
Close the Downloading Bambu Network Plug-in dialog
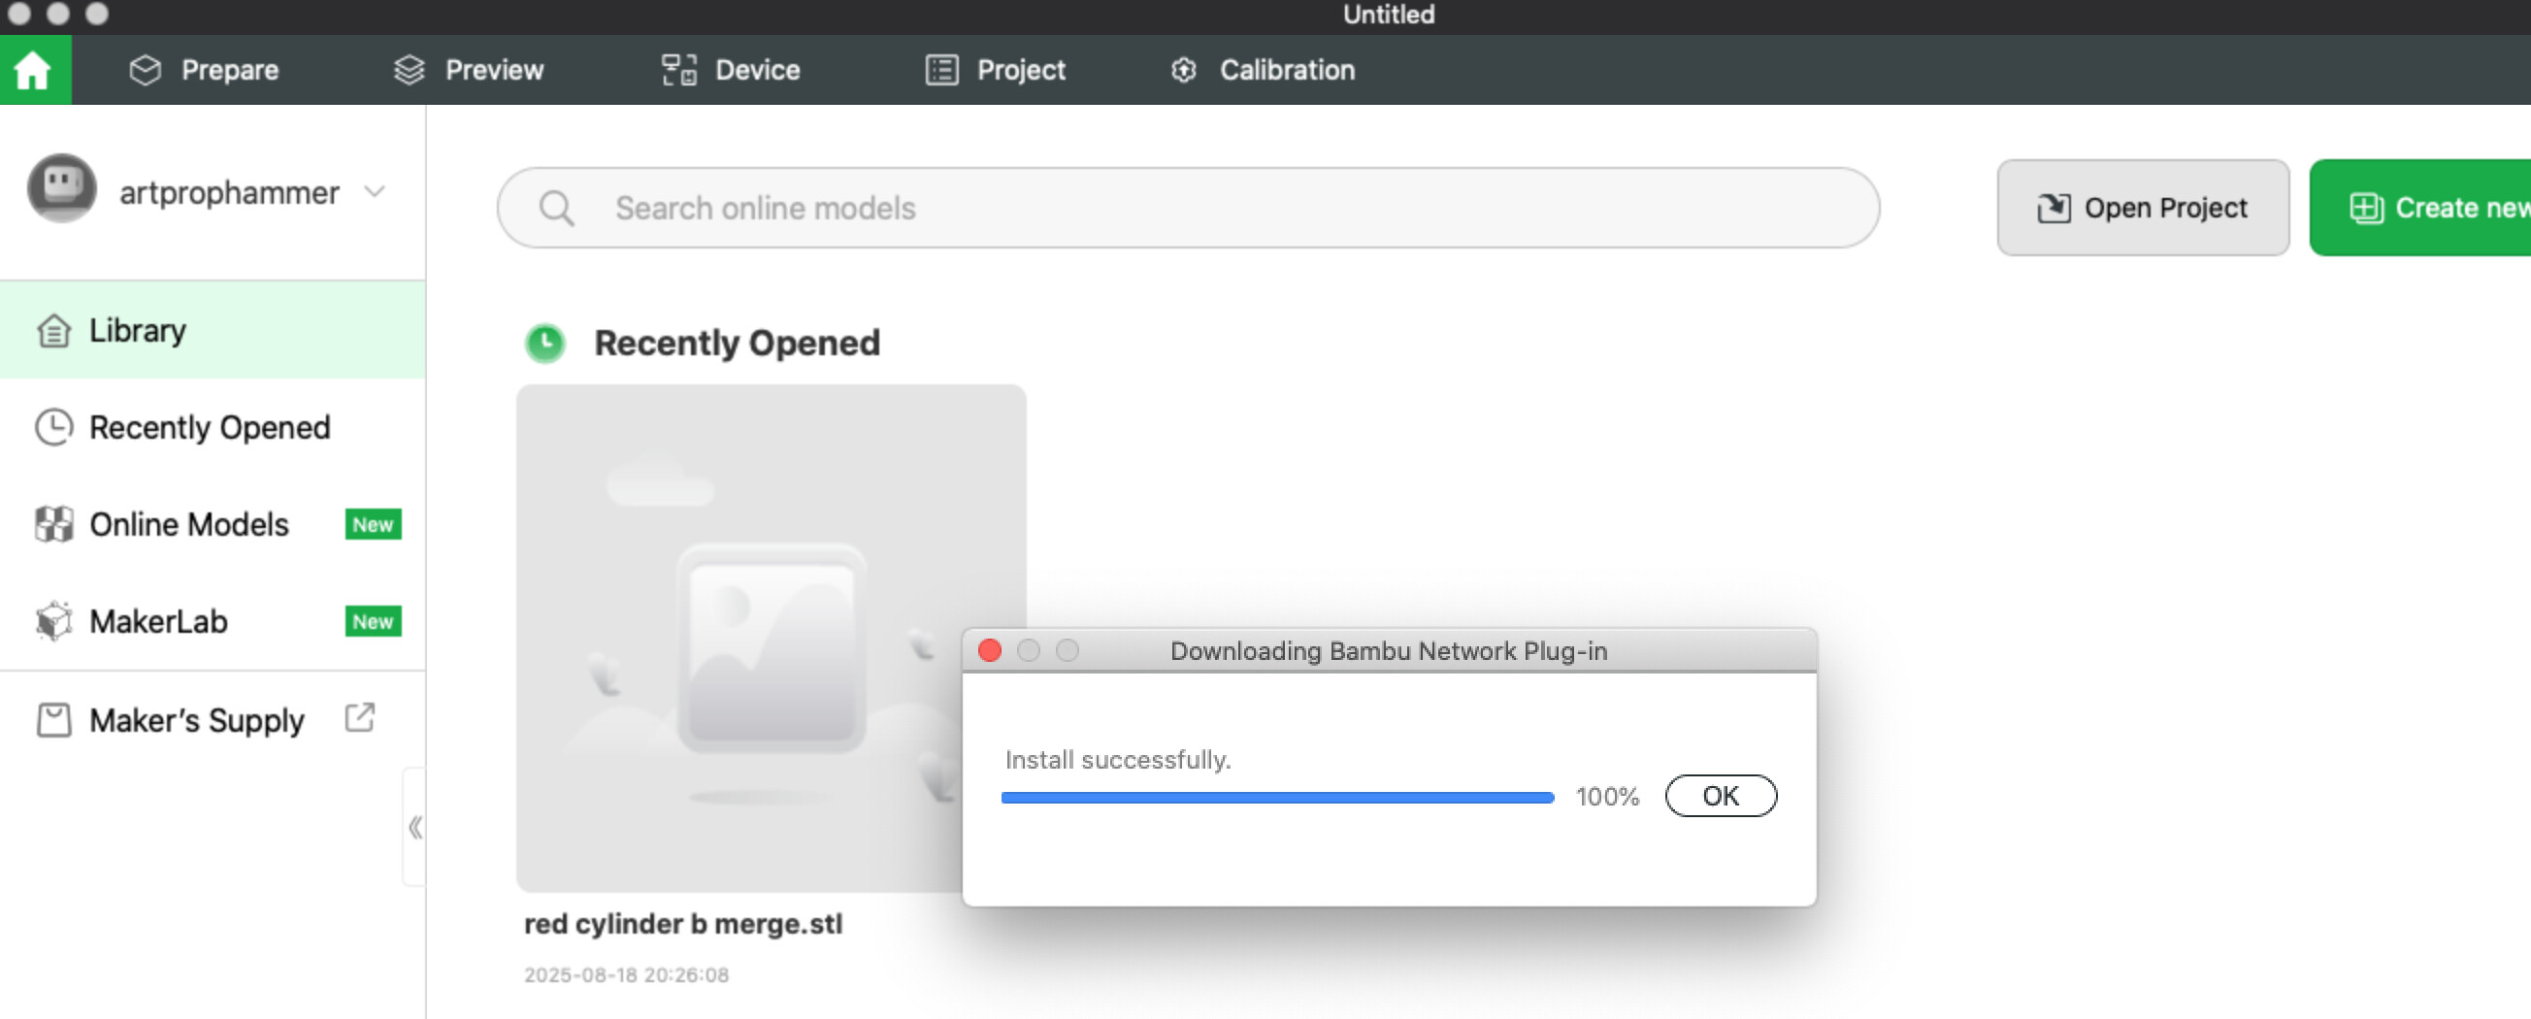click(x=990, y=650)
